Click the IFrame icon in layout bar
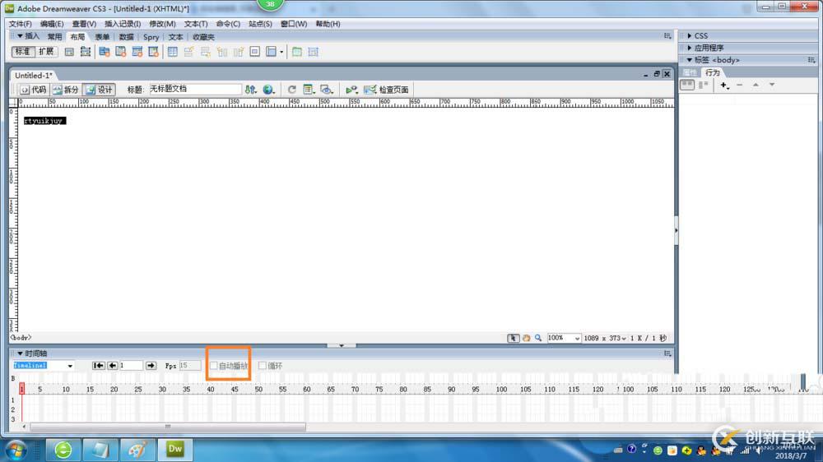The width and height of the screenshot is (823, 462). 254,52
